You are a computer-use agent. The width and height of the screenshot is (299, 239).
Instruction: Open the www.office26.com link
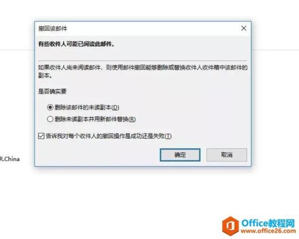[268, 231]
